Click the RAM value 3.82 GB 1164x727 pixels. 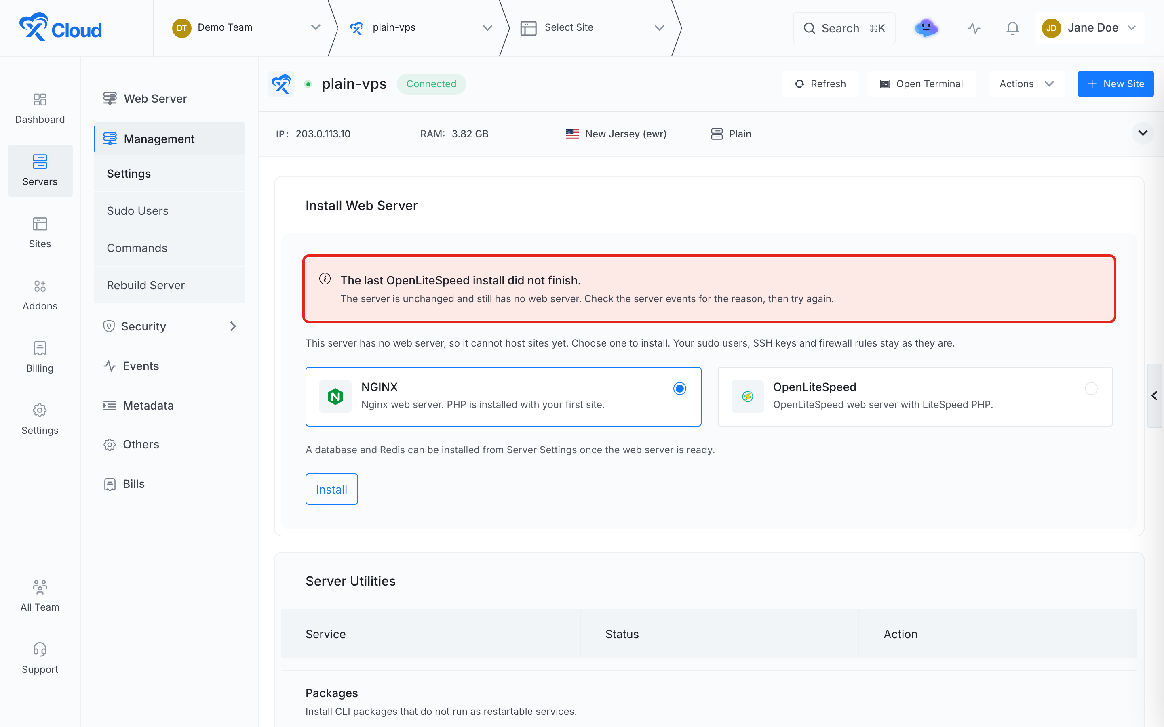coord(470,134)
